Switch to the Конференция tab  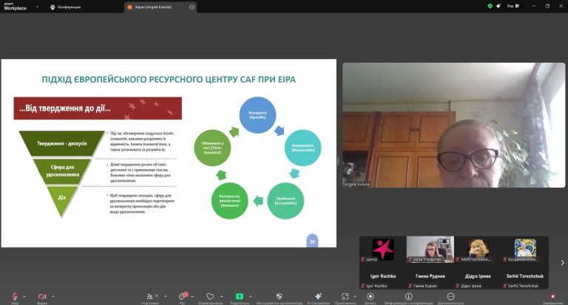click(75, 6)
